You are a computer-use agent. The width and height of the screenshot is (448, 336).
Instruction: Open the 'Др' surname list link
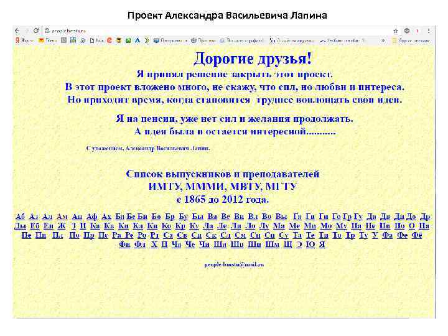click(x=425, y=217)
